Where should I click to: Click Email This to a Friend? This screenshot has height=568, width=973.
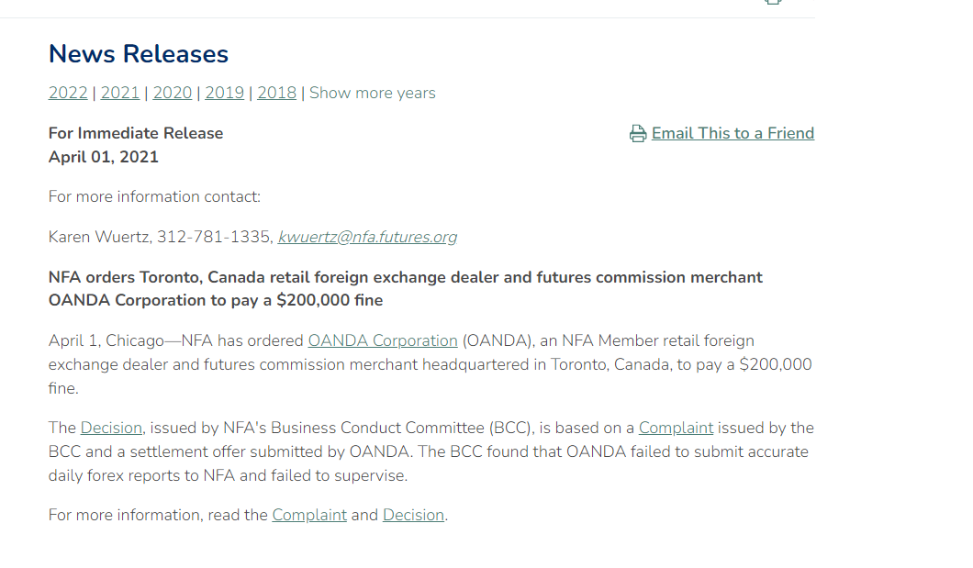point(733,133)
